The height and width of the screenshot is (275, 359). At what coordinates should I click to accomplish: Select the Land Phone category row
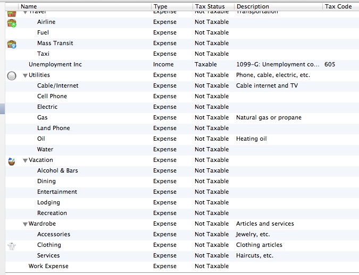pyautogui.click(x=53, y=128)
